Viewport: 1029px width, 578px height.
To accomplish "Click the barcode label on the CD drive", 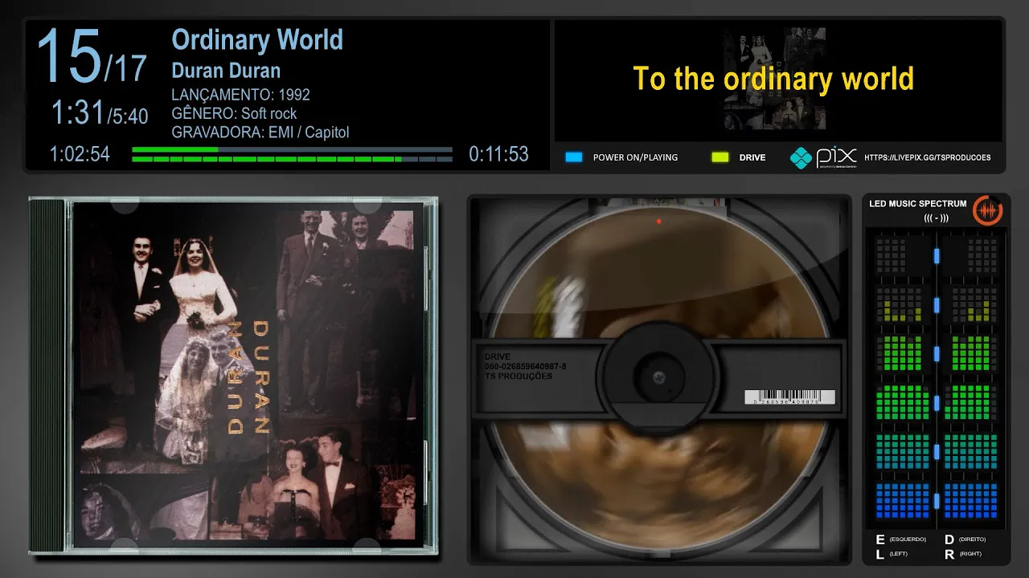I will 789,397.
